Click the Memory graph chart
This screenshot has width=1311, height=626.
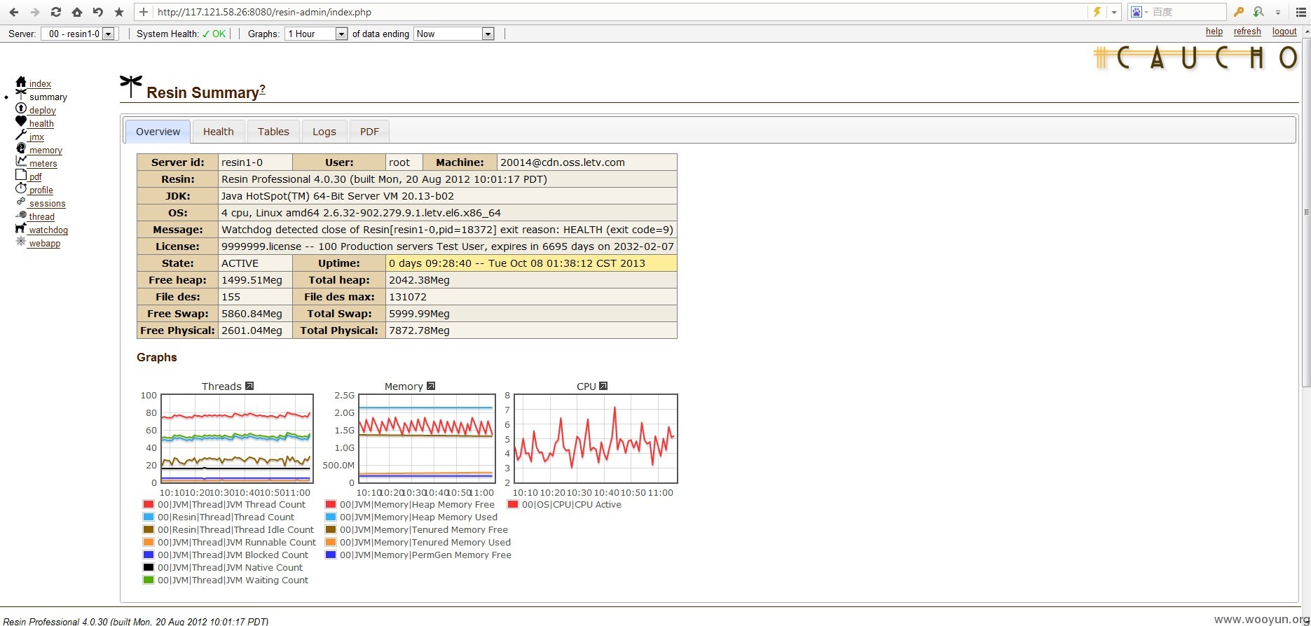coord(426,438)
